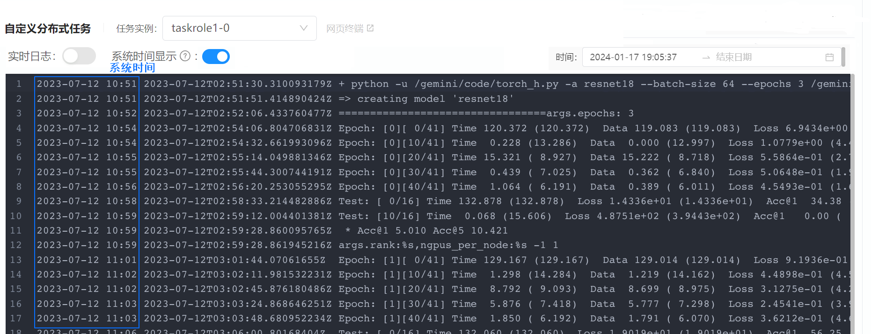Open the 网页终端 link
This screenshot has width=871, height=334.
tap(344, 28)
